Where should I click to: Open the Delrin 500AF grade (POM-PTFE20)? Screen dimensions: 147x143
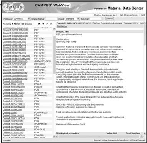coord(10,113)
